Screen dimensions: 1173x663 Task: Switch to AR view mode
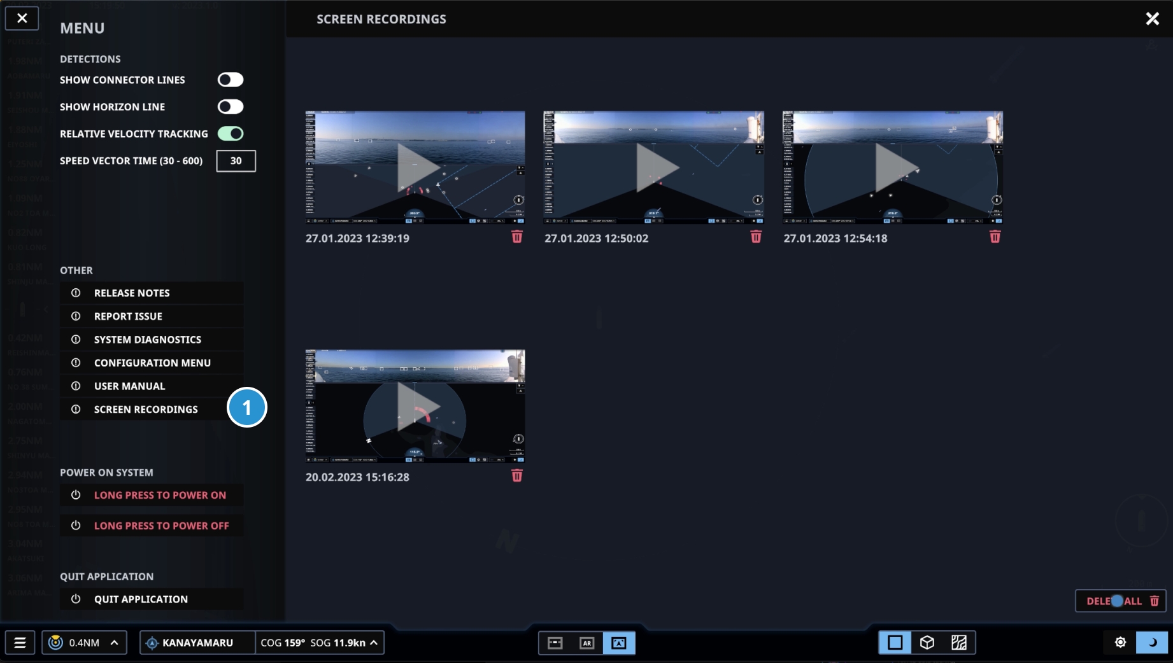click(586, 643)
